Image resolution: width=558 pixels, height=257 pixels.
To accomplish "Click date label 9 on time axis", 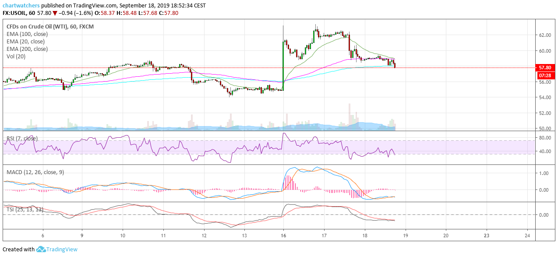I will click(82, 235).
